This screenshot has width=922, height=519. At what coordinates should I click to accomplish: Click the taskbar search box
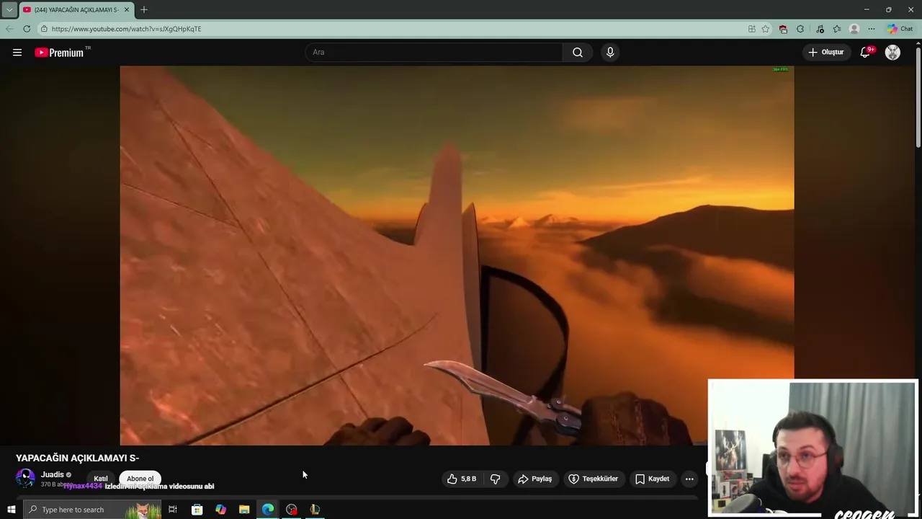[x=92, y=510]
